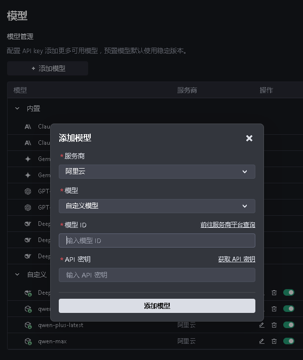Toggle off the qwen-max model
Screen dimensions: 303x360
[x=289, y=341]
